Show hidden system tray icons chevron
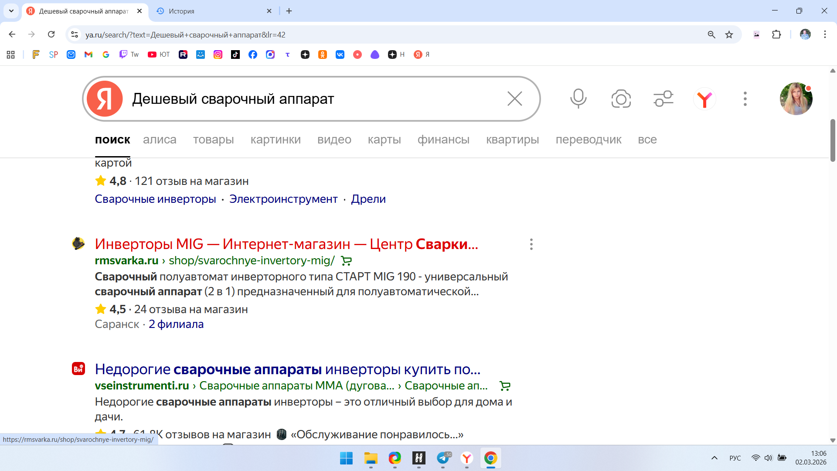This screenshot has height=471, width=837. click(714, 458)
